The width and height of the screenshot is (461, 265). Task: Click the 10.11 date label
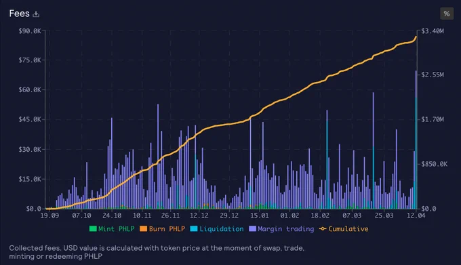pos(142,216)
